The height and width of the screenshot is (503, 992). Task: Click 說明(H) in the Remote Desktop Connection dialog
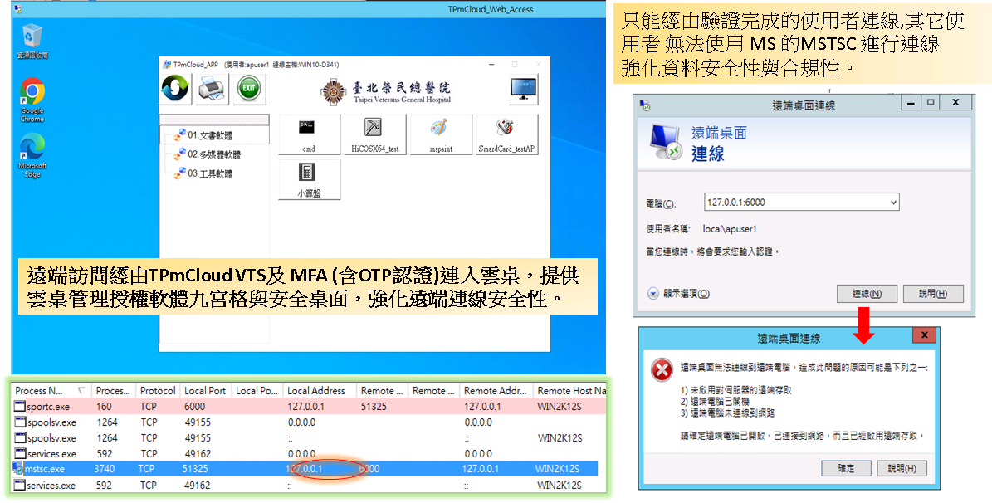tap(932, 294)
